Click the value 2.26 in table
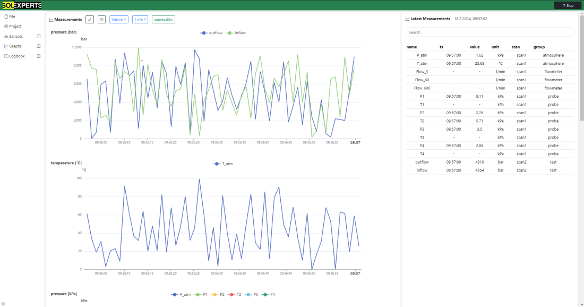Image resolution: width=584 pixels, height=307 pixels. click(x=479, y=113)
